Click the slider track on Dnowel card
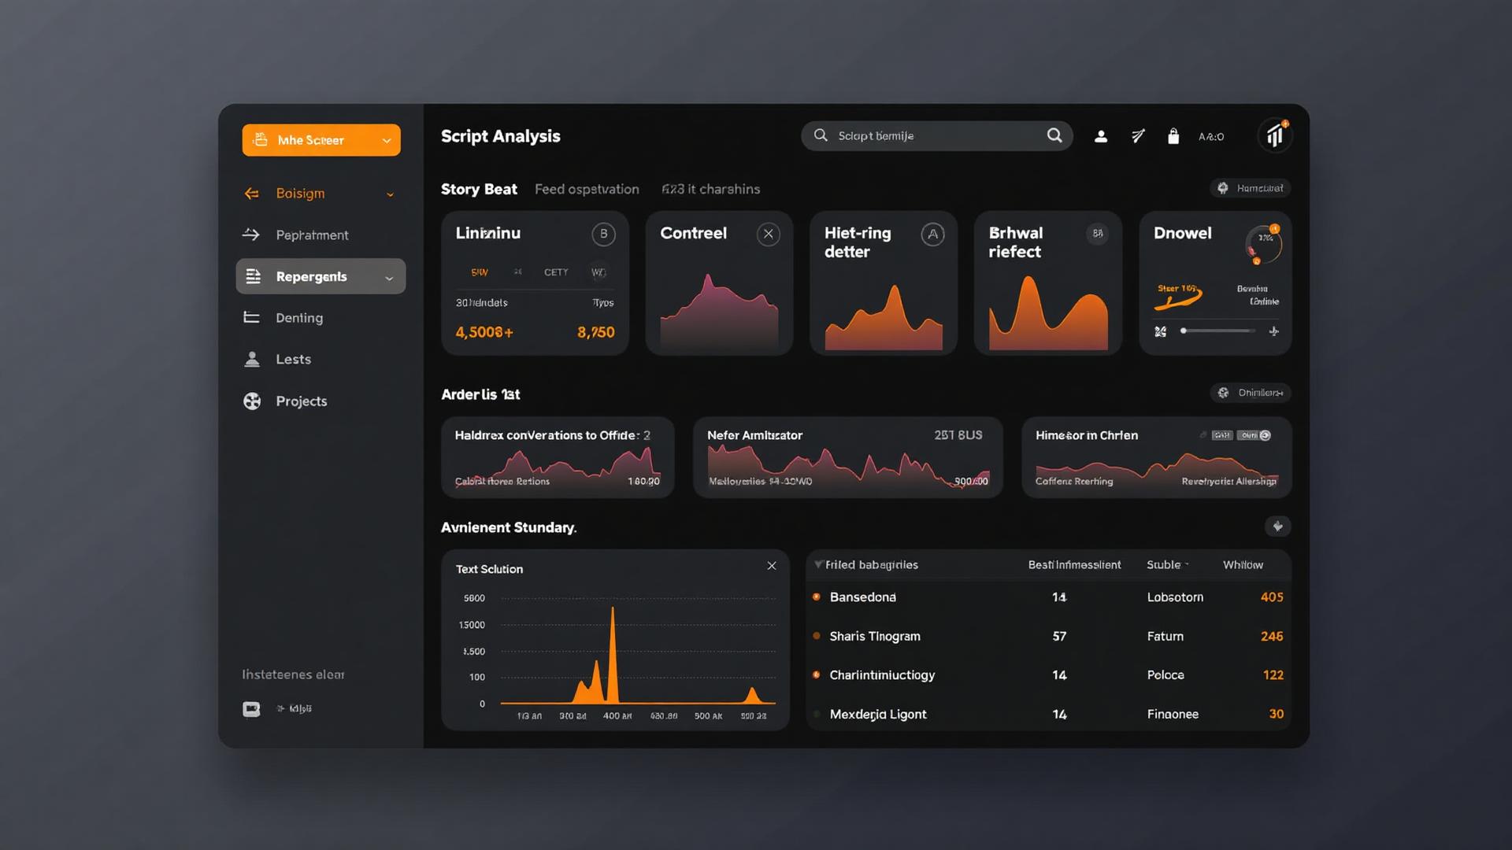The height and width of the screenshot is (850, 1512). pyautogui.click(x=1218, y=331)
